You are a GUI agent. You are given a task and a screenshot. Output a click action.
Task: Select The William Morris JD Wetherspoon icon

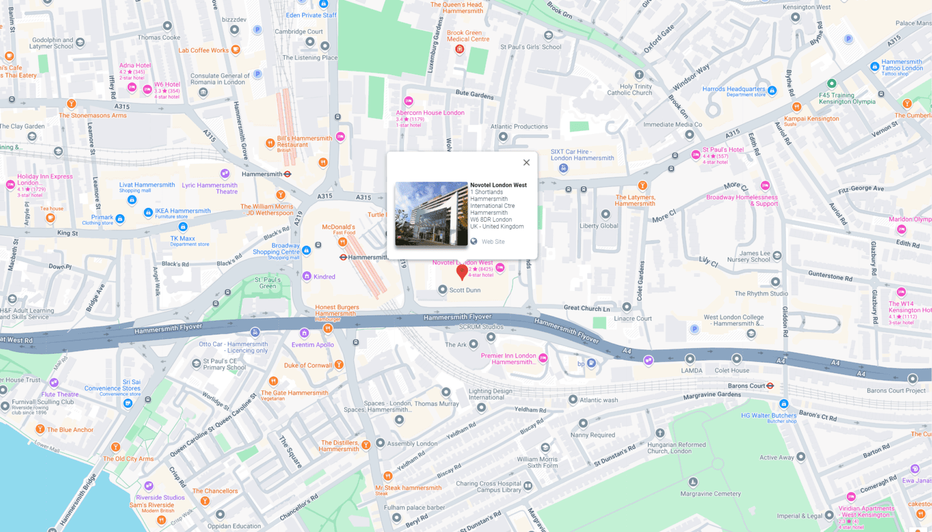[281, 195]
